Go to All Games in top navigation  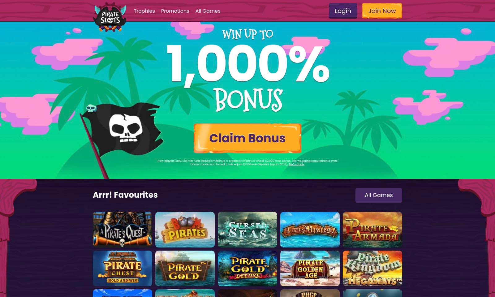208,11
